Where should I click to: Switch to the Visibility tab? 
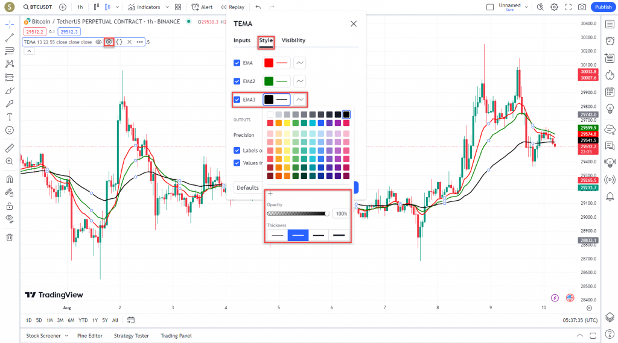[x=293, y=40]
